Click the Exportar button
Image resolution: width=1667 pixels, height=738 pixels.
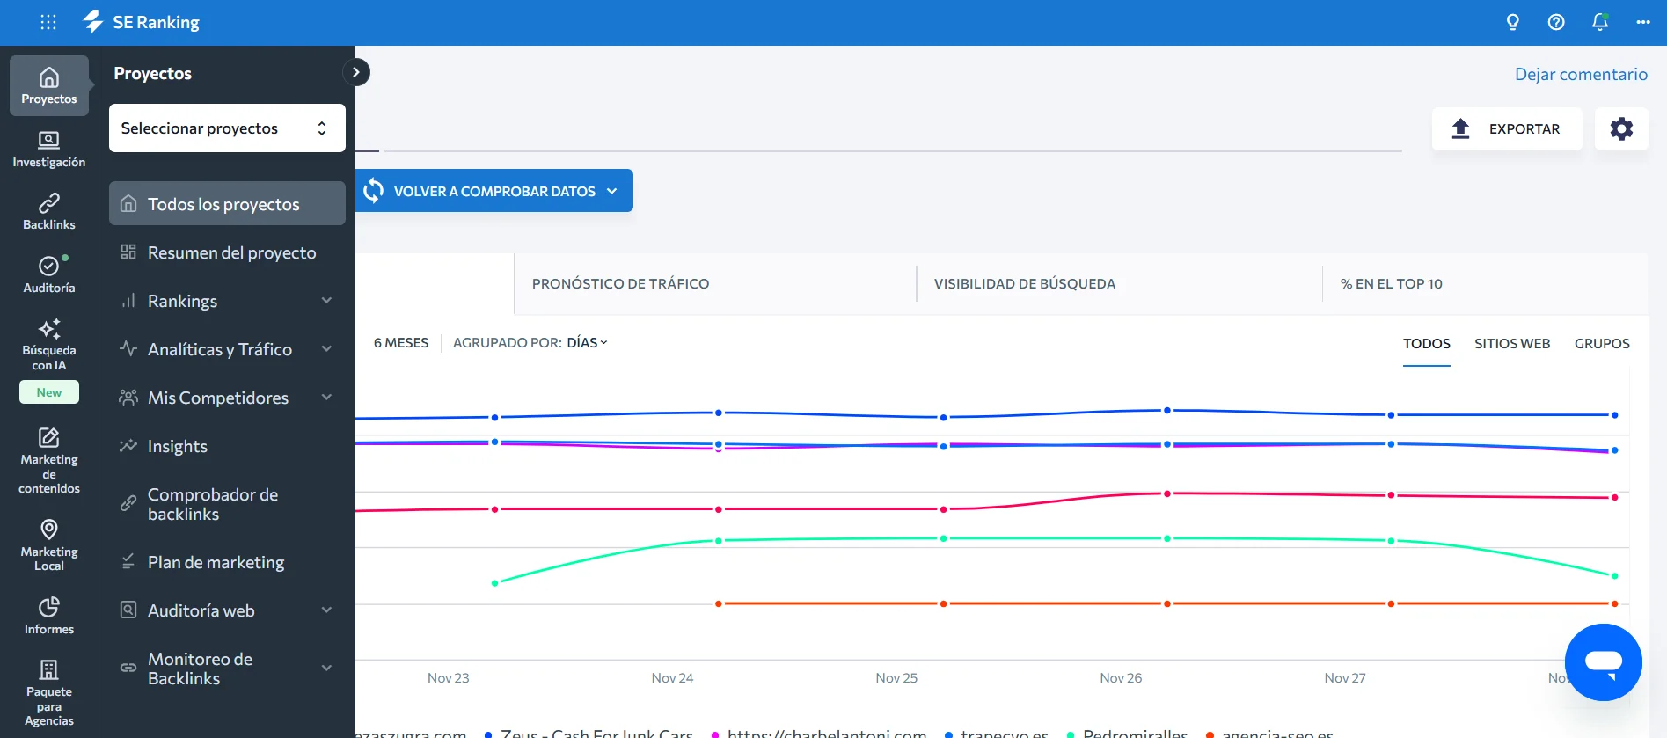tap(1506, 128)
